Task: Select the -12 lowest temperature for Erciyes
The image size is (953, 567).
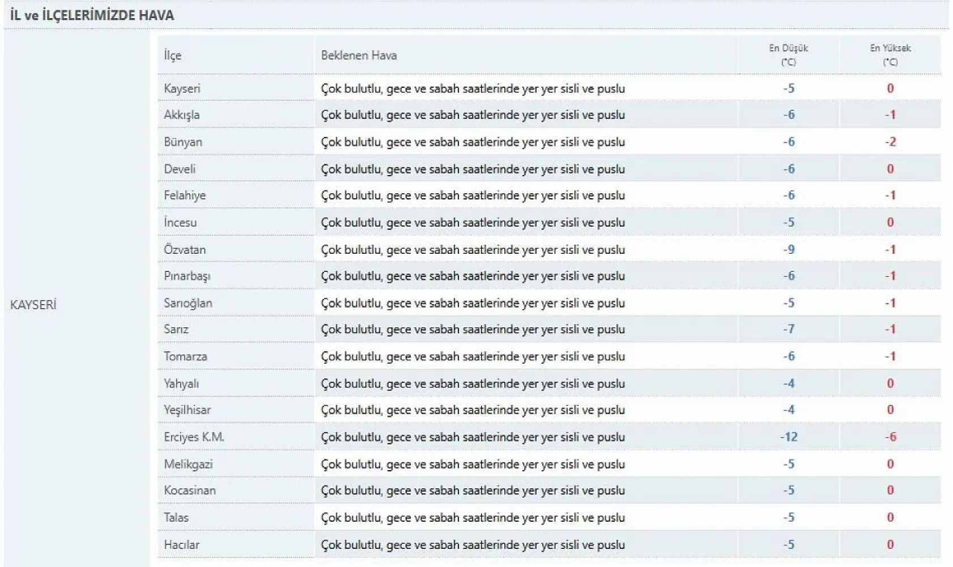Action: tap(789, 437)
